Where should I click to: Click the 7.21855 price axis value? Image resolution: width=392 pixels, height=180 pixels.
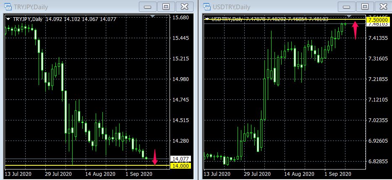click(x=378, y=79)
